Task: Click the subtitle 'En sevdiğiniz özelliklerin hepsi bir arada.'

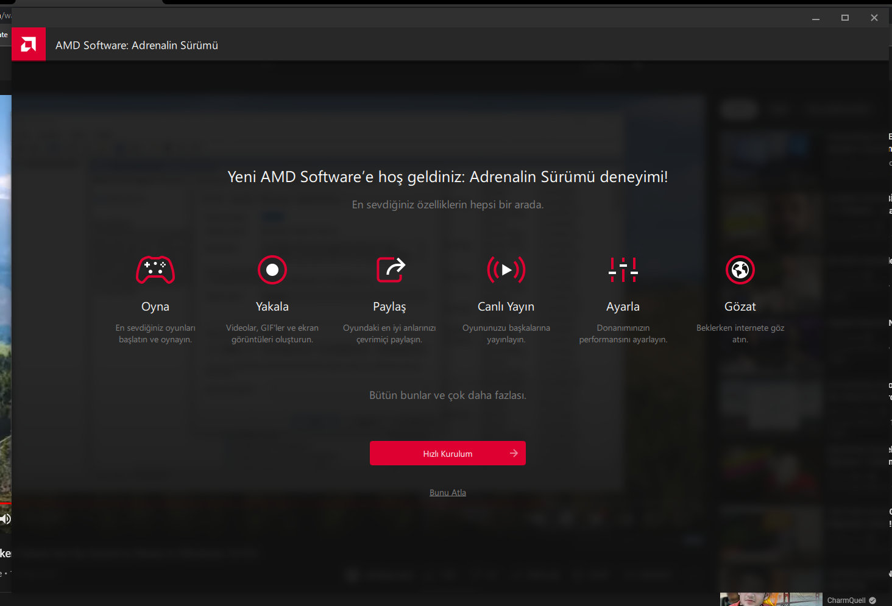Action: (x=448, y=205)
